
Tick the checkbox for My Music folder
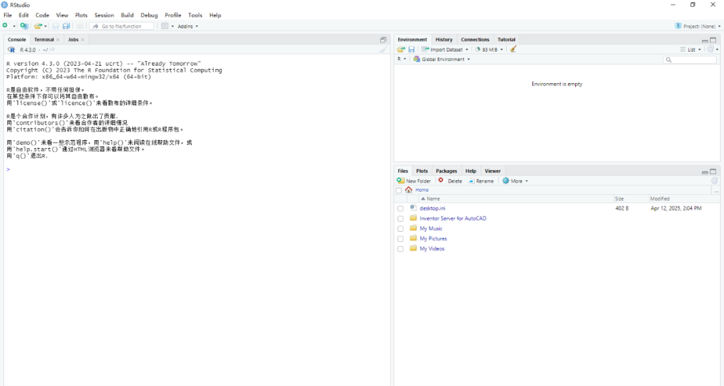click(400, 229)
